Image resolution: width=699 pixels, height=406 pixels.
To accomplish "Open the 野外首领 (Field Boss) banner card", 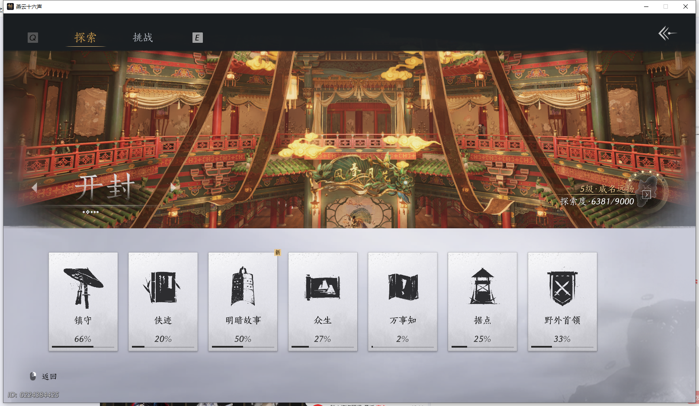I will (562, 301).
